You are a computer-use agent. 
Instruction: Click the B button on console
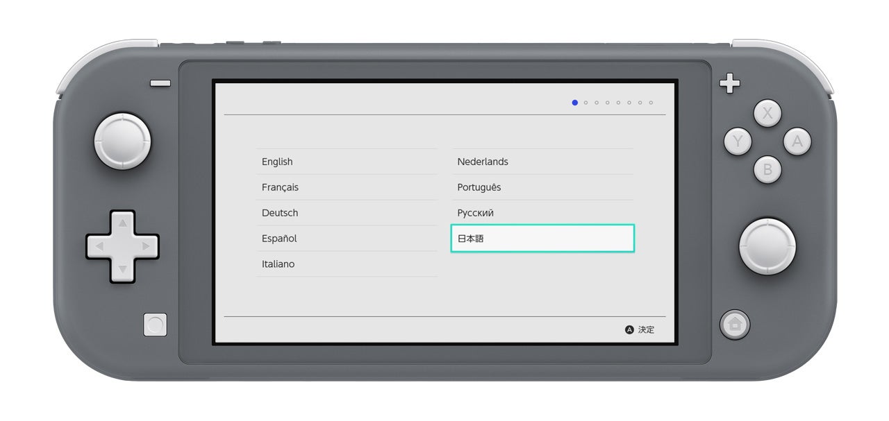[767, 170]
